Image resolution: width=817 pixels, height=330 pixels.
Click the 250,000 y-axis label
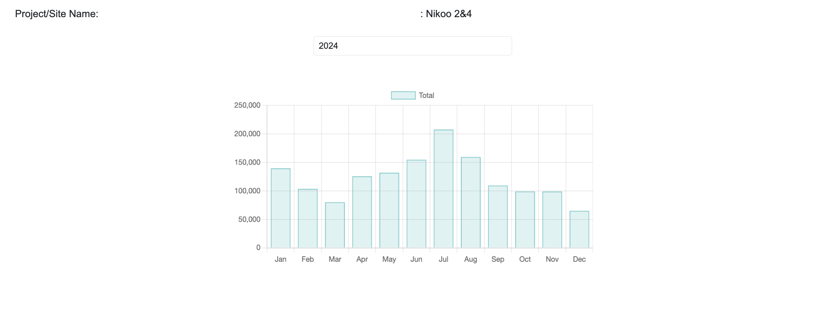[x=247, y=105]
